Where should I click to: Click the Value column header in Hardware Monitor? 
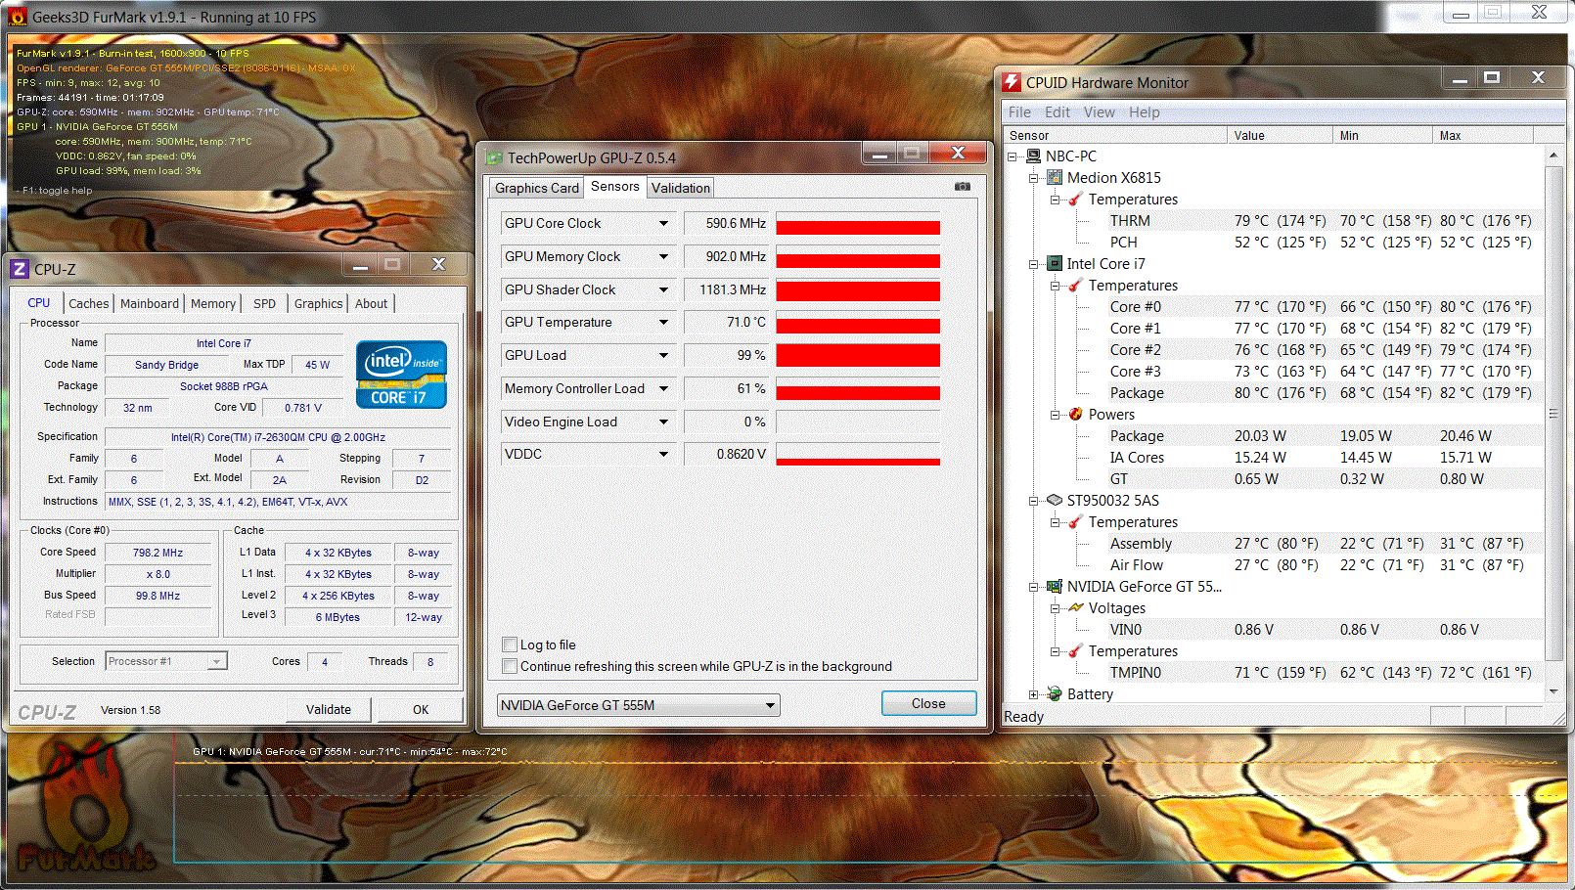(1280, 135)
